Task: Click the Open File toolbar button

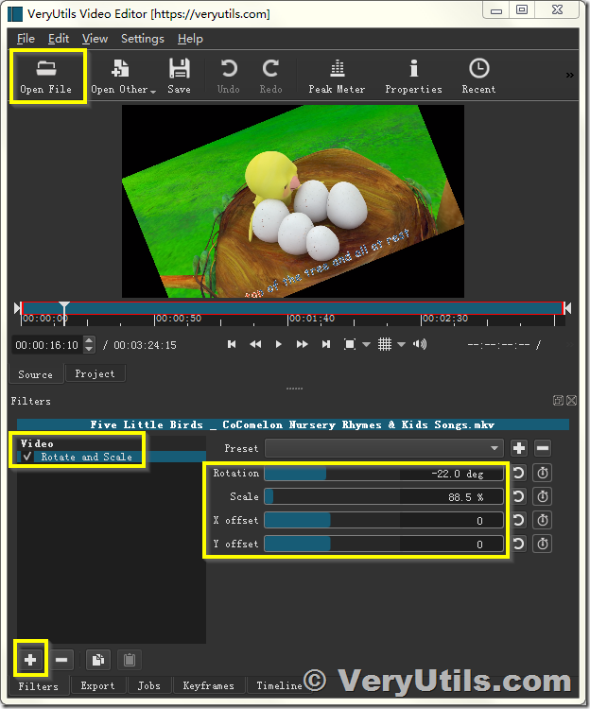Action: tap(45, 76)
